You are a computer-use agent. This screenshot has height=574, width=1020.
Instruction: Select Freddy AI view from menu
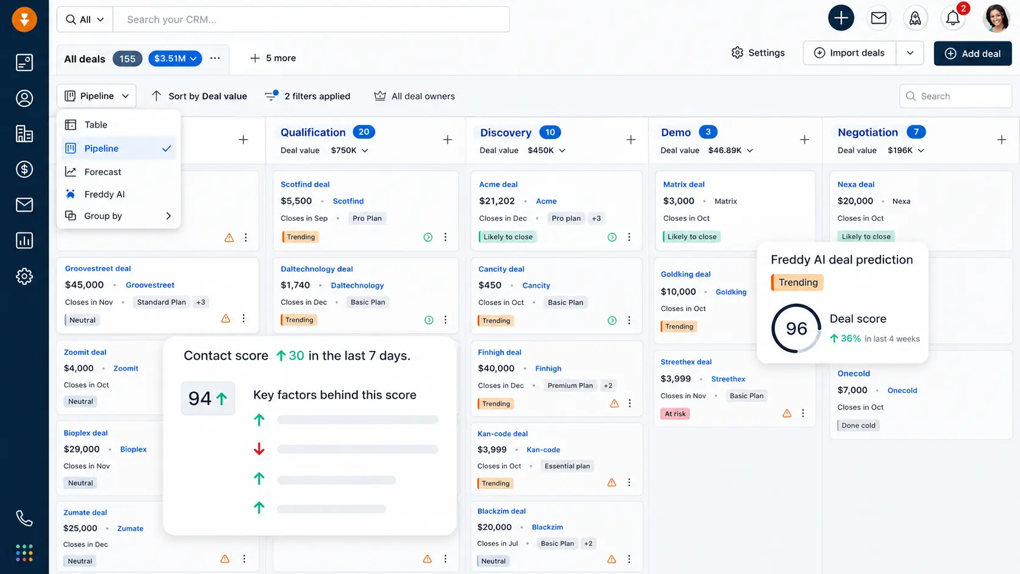click(x=118, y=194)
